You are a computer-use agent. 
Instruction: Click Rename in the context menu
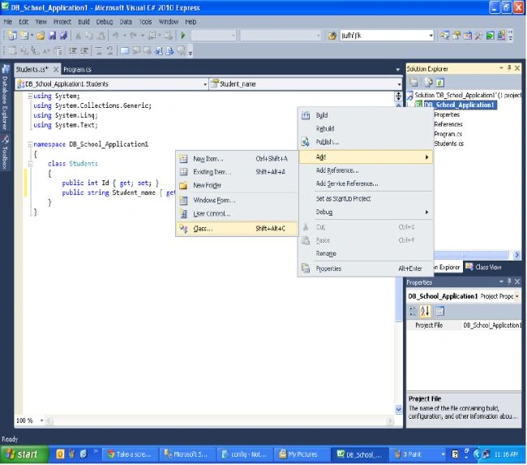tap(366, 254)
